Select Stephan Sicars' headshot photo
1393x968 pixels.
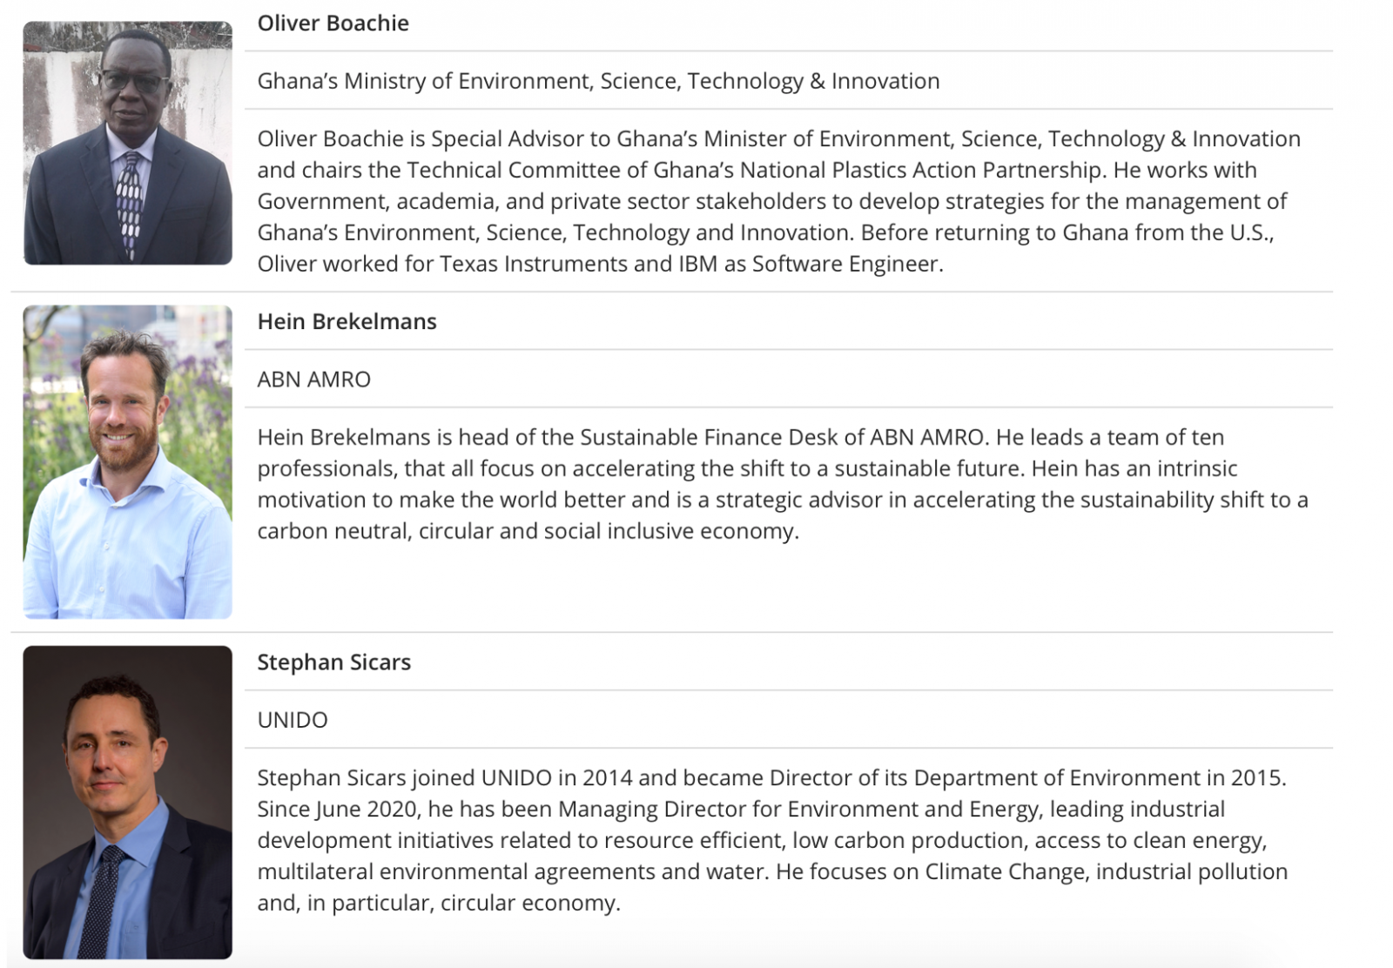click(128, 802)
